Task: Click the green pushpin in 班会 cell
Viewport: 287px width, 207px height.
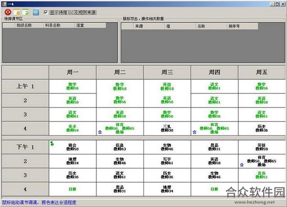Action: pyautogui.click(x=52, y=144)
